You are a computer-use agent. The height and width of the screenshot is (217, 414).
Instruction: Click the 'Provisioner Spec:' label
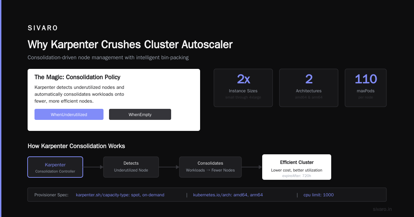click(51, 195)
